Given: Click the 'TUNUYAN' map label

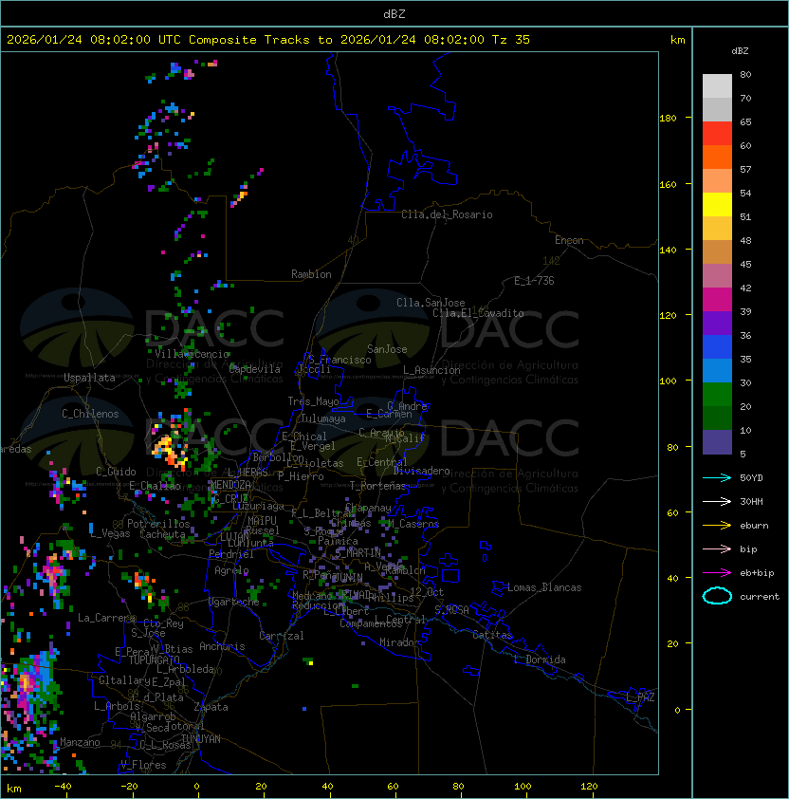Looking at the screenshot, I should [x=201, y=739].
